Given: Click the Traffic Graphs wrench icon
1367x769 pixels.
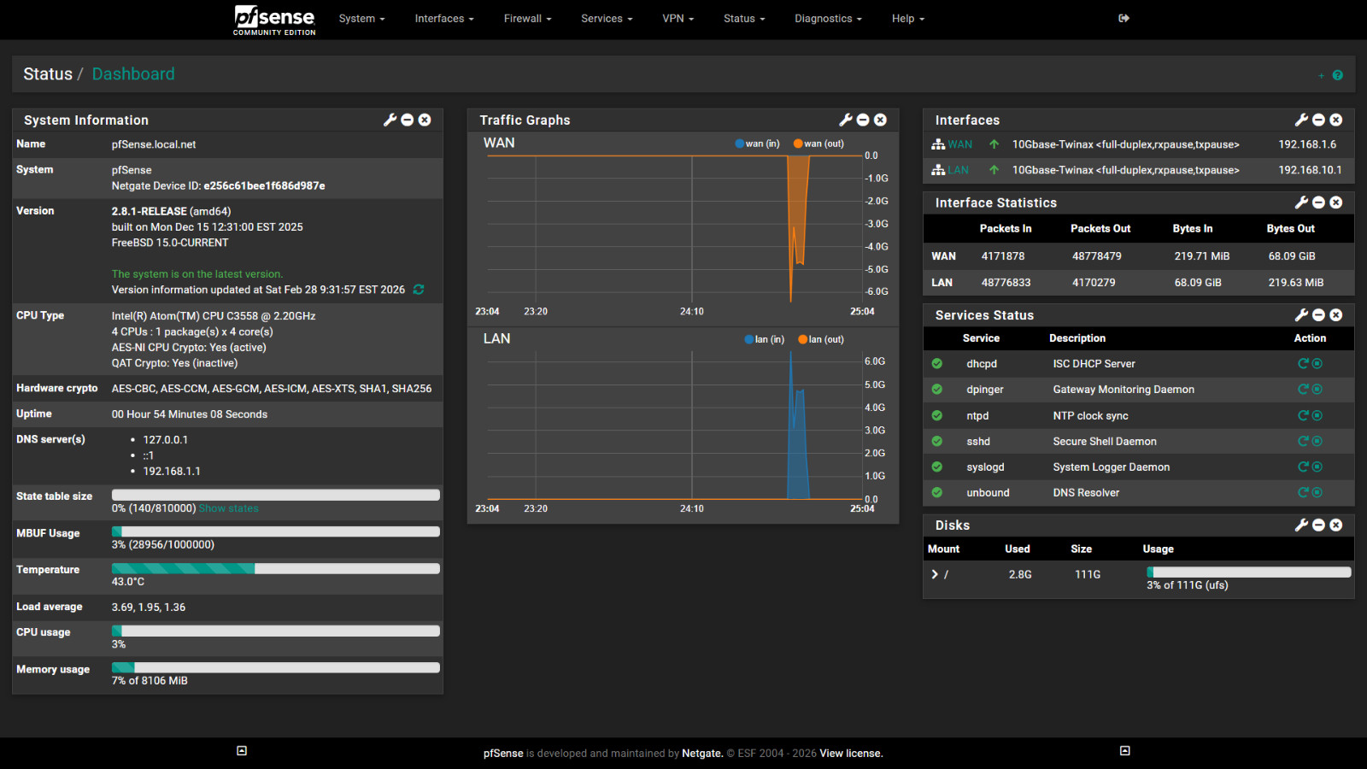Looking at the screenshot, I should 845,120.
